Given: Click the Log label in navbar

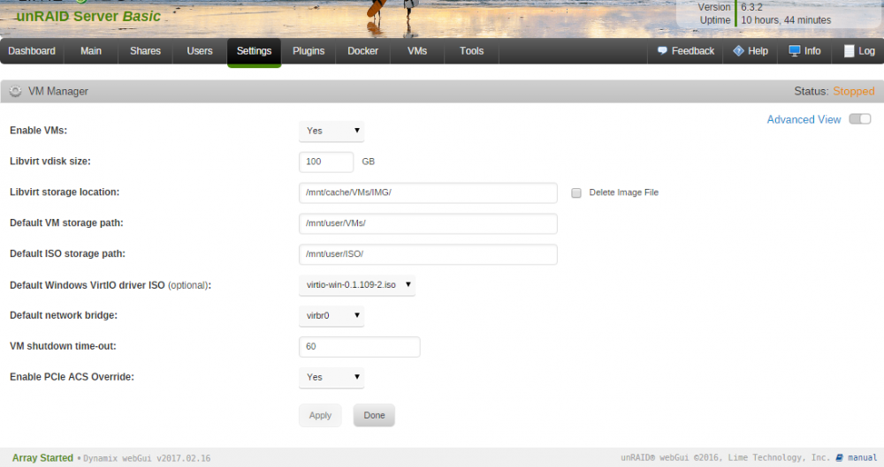Looking at the screenshot, I should pyautogui.click(x=866, y=50).
